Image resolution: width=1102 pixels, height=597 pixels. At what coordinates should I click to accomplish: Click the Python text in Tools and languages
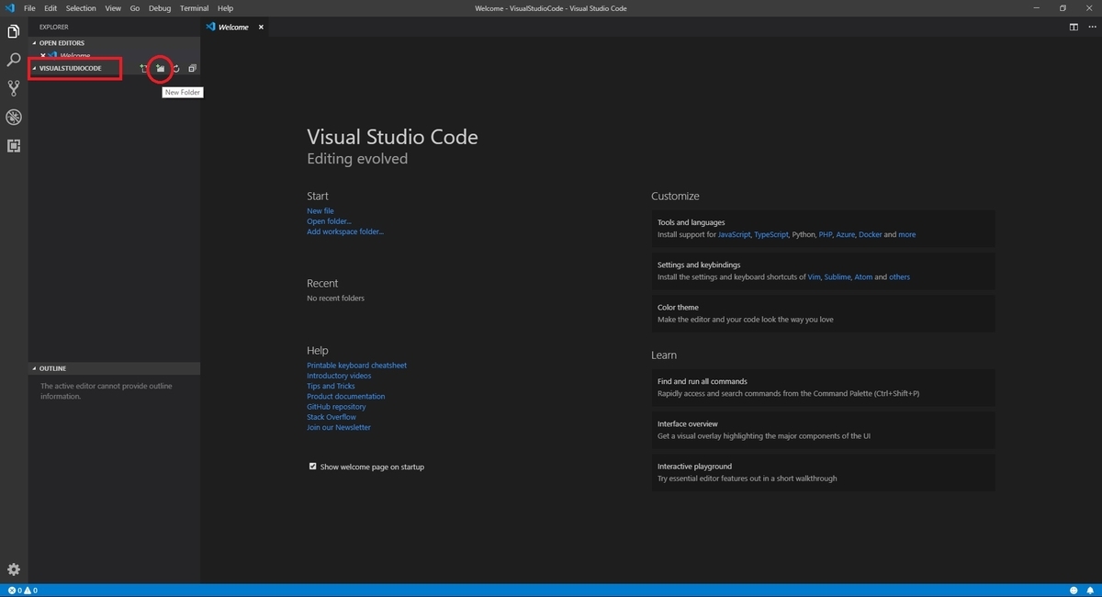pos(804,235)
